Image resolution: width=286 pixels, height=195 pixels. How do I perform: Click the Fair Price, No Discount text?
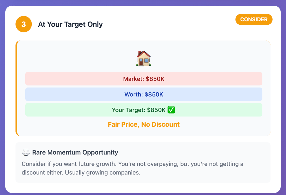coord(144,124)
